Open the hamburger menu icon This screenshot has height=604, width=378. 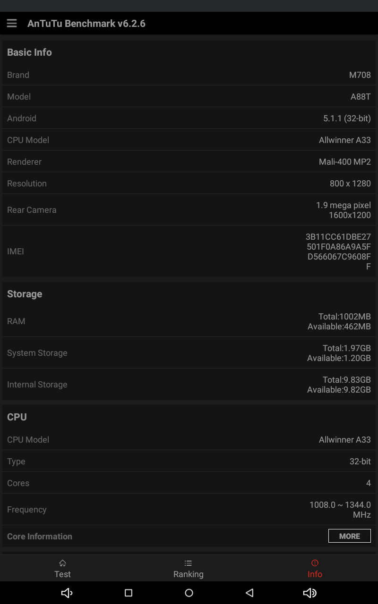12,23
